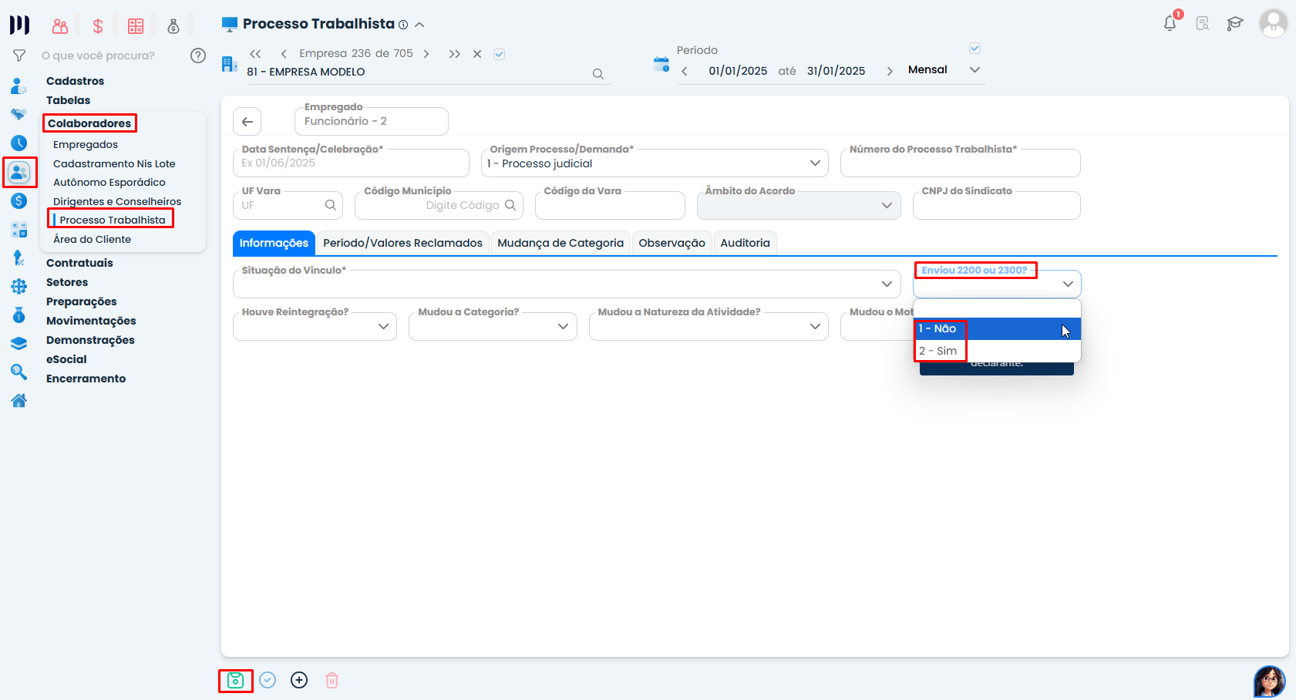Click the plus circle add-new icon
The image size is (1296, 700).
point(299,680)
